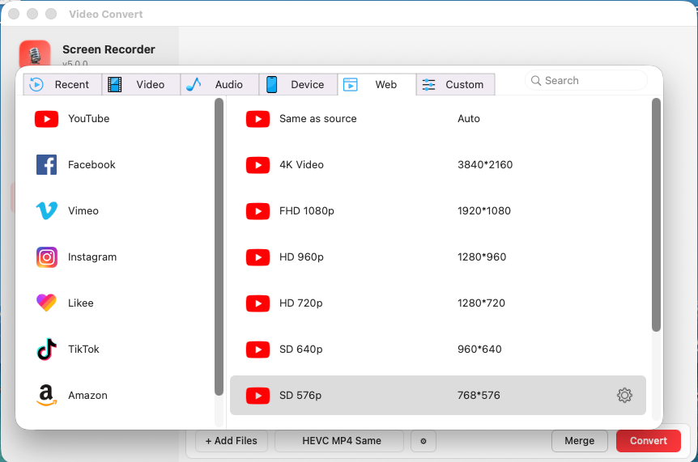Switch to the Recent tab
The width and height of the screenshot is (698, 462).
[62, 84]
